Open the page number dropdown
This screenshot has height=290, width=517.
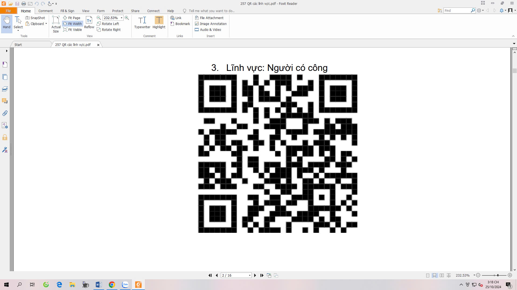[x=250, y=275]
